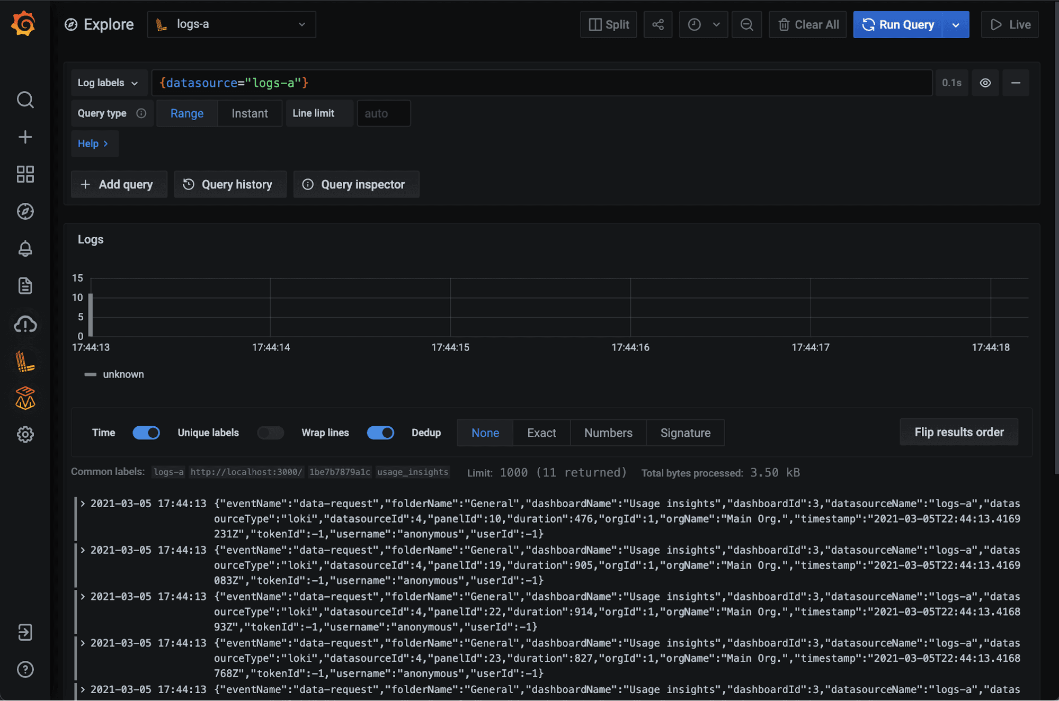Click the eye icon next to the query
The width and height of the screenshot is (1059, 701).
click(985, 83)
